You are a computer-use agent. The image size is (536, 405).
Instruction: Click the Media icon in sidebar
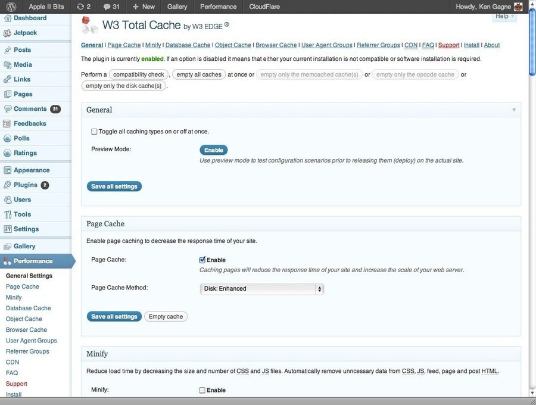8,65
